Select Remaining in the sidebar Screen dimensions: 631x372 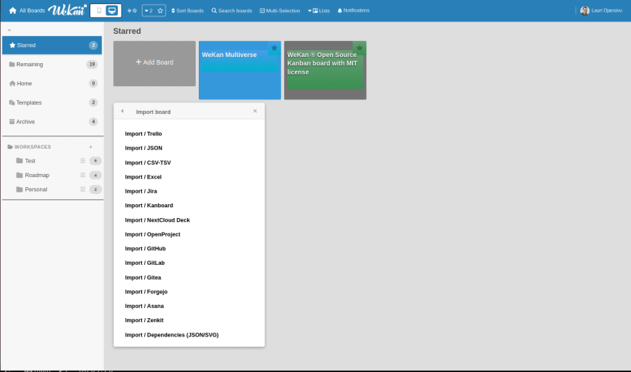[52, 65]
